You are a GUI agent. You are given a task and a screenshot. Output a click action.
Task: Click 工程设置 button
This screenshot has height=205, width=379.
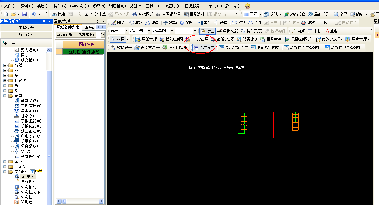[x=26, y=28]
